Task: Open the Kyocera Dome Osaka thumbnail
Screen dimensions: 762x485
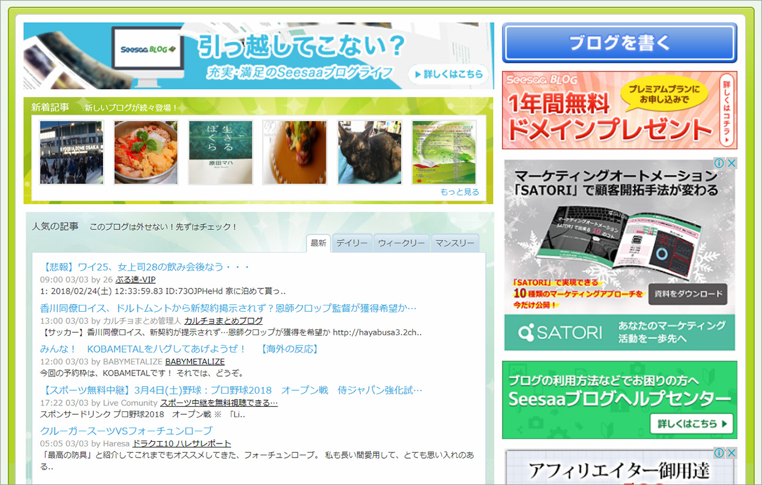Action: pos(72,153)
